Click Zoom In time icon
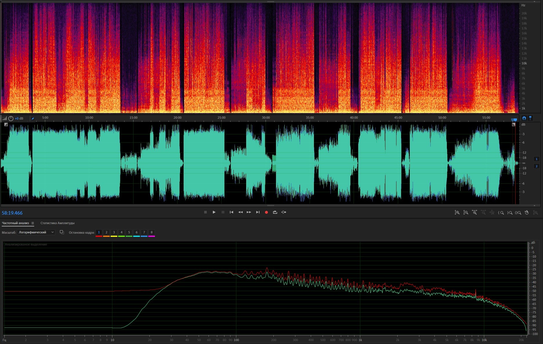543x344 pixels. pyautogui.click(x=475, y=213)
